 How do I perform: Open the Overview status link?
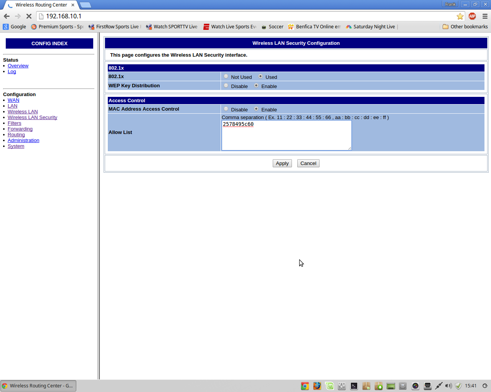click(18, 66)
